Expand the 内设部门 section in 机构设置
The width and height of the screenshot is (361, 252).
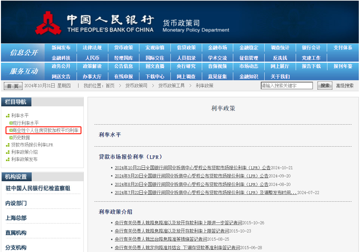pos(16,203)
